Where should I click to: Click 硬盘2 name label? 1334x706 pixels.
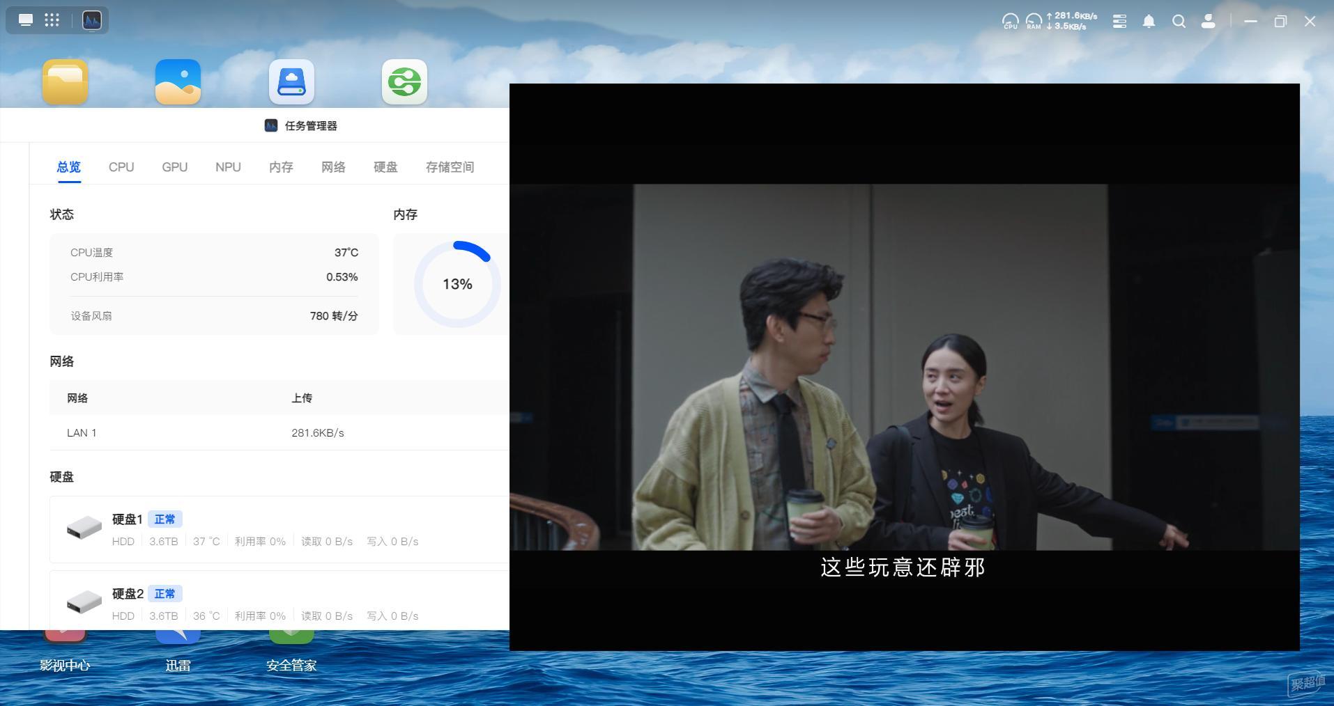point(128,594)
